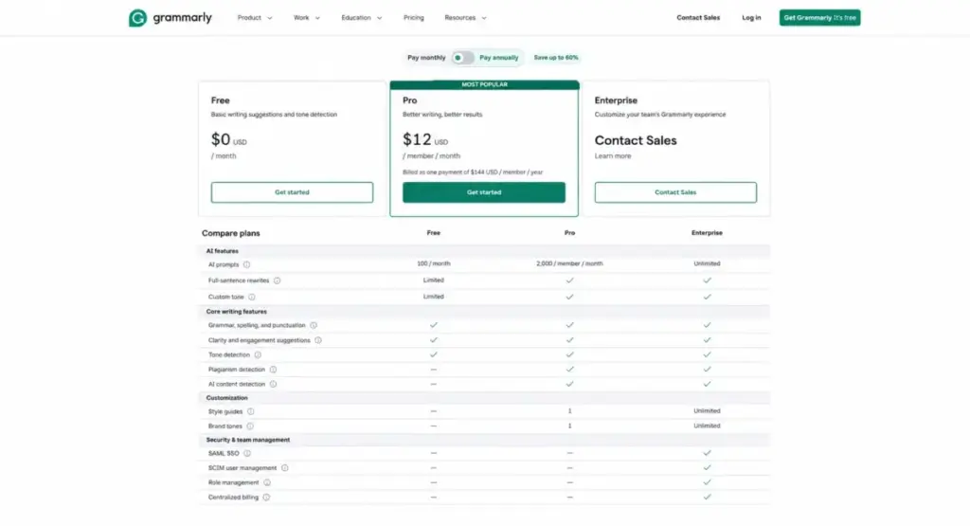970x526 pixels.
Task: Open info icon next to Centralized billing
Action: 266,498
